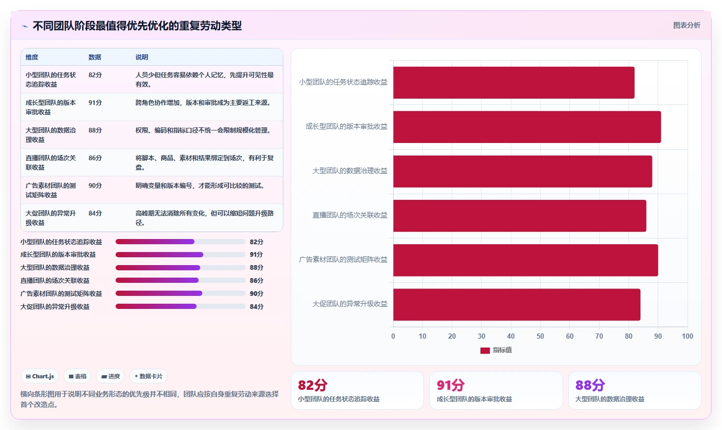Select table cell 成长型团队的版本审批收益
722x430 pixels.
click(51, 107)
